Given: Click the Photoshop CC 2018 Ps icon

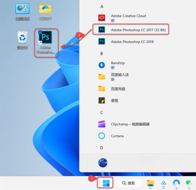Looking at the screenshot, I should click(x=102, y=41).
